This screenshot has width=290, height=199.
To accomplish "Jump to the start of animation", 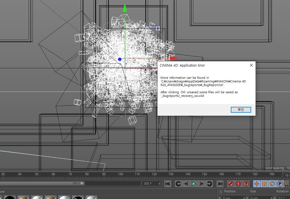I will tap(168, 184).
